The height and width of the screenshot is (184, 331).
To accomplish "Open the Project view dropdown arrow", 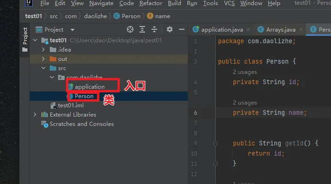I will [73, 30].
